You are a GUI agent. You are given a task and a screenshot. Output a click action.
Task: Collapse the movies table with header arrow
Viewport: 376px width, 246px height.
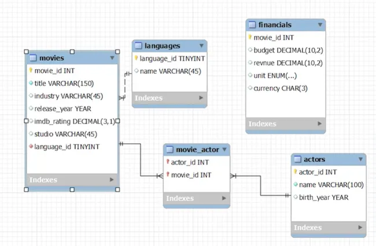coord(112,58)
